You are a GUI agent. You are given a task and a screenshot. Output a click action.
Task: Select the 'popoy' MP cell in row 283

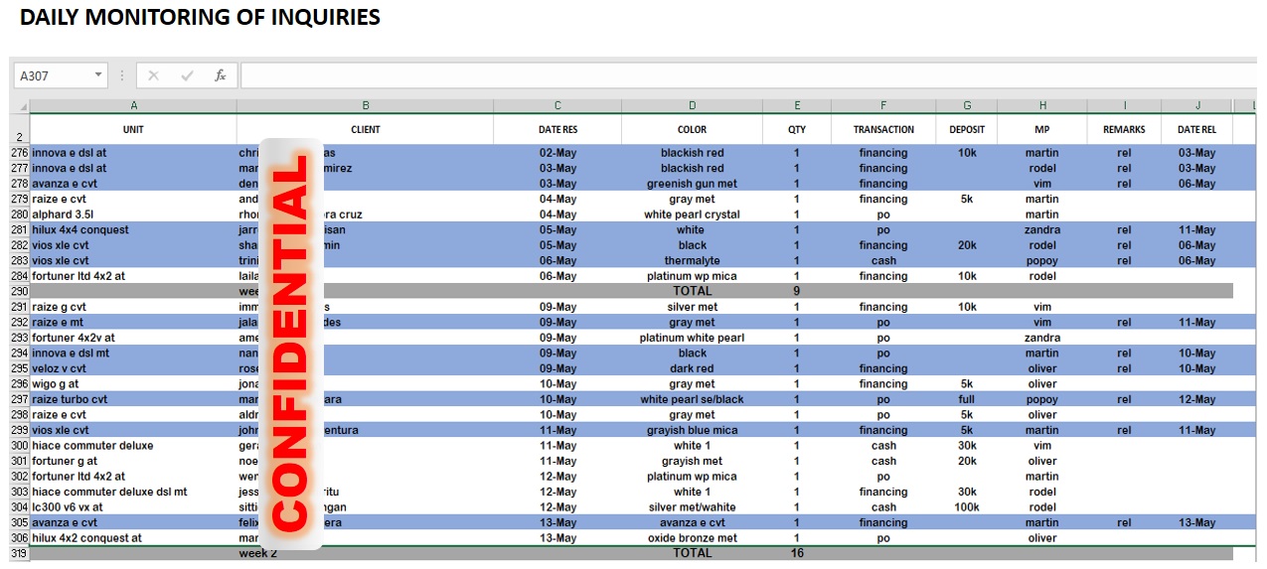[x=1042, y=260]
